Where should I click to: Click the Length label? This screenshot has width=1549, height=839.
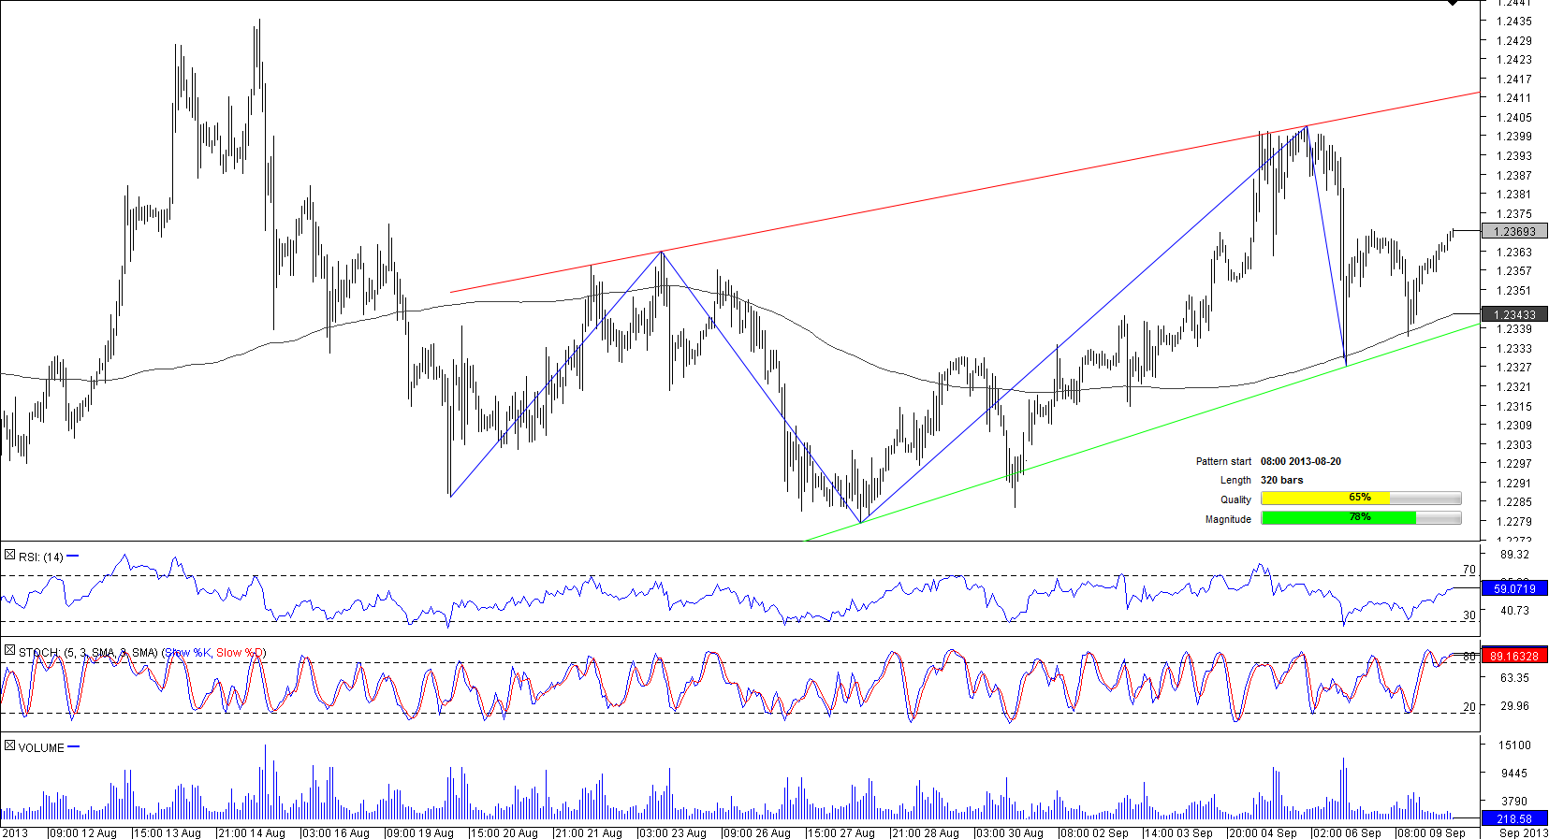1235,481
